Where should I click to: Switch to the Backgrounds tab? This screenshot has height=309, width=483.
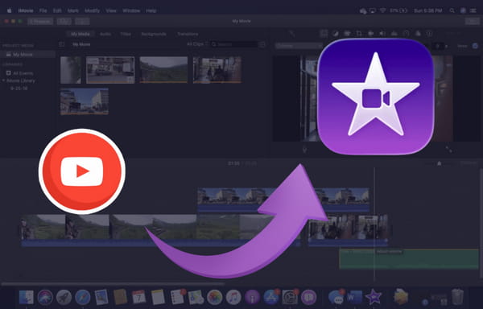[x=154, y=34]
